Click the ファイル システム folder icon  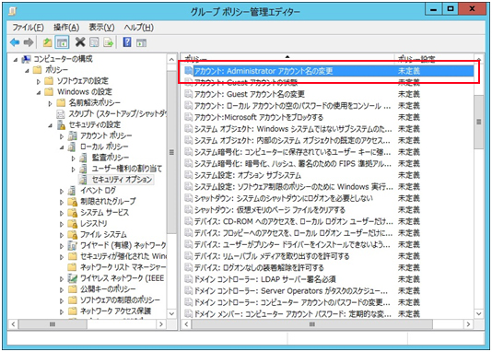tap(73, 235)
